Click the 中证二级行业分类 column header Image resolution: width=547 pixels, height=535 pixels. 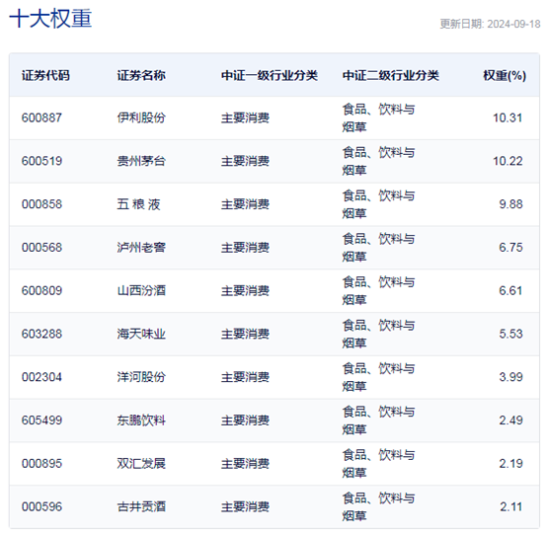[x=390, y=75]
